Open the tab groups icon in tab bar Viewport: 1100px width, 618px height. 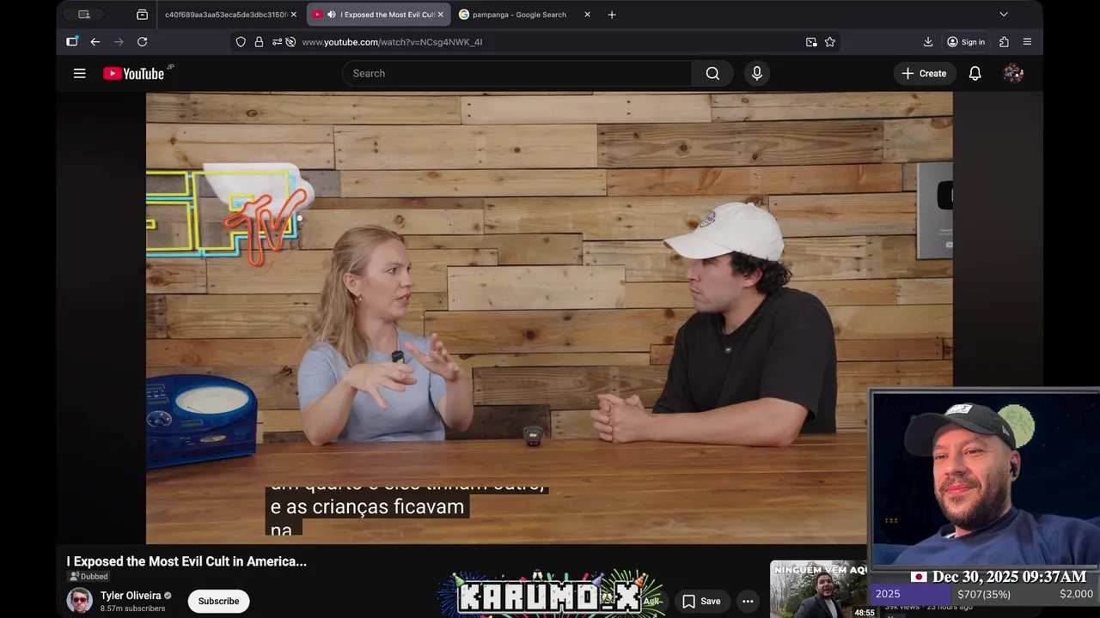point(142,15)
